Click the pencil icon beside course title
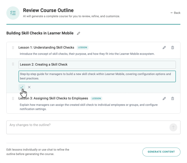Screen dimensions: 187x163 [x=78, y=33]
